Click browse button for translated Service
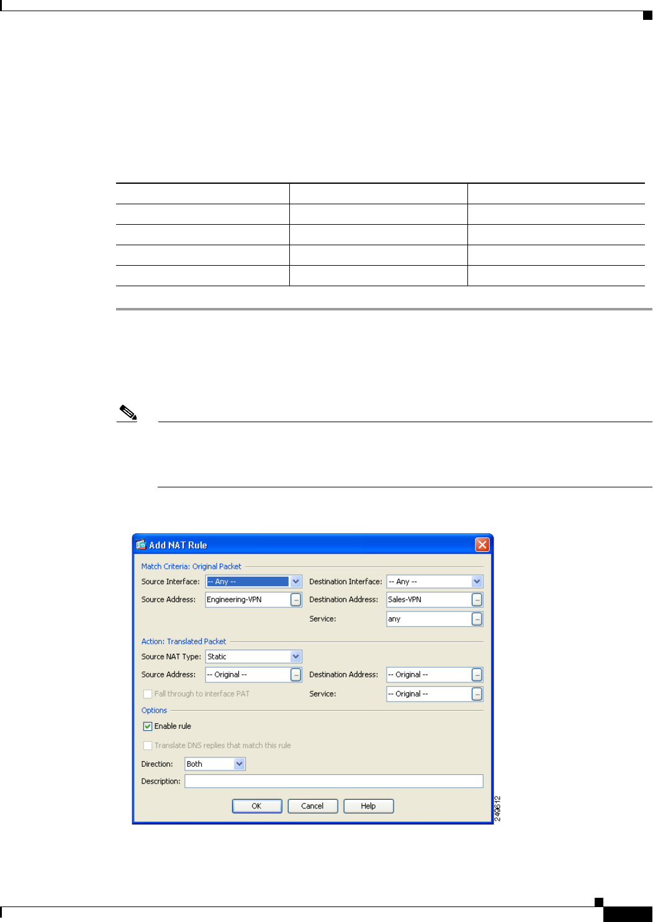The height and width of the screenshot is (922, 653). pos(477,694)
